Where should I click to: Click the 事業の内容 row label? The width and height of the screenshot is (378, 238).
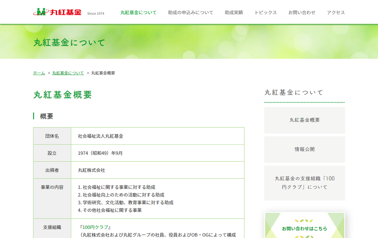(52, 187)
